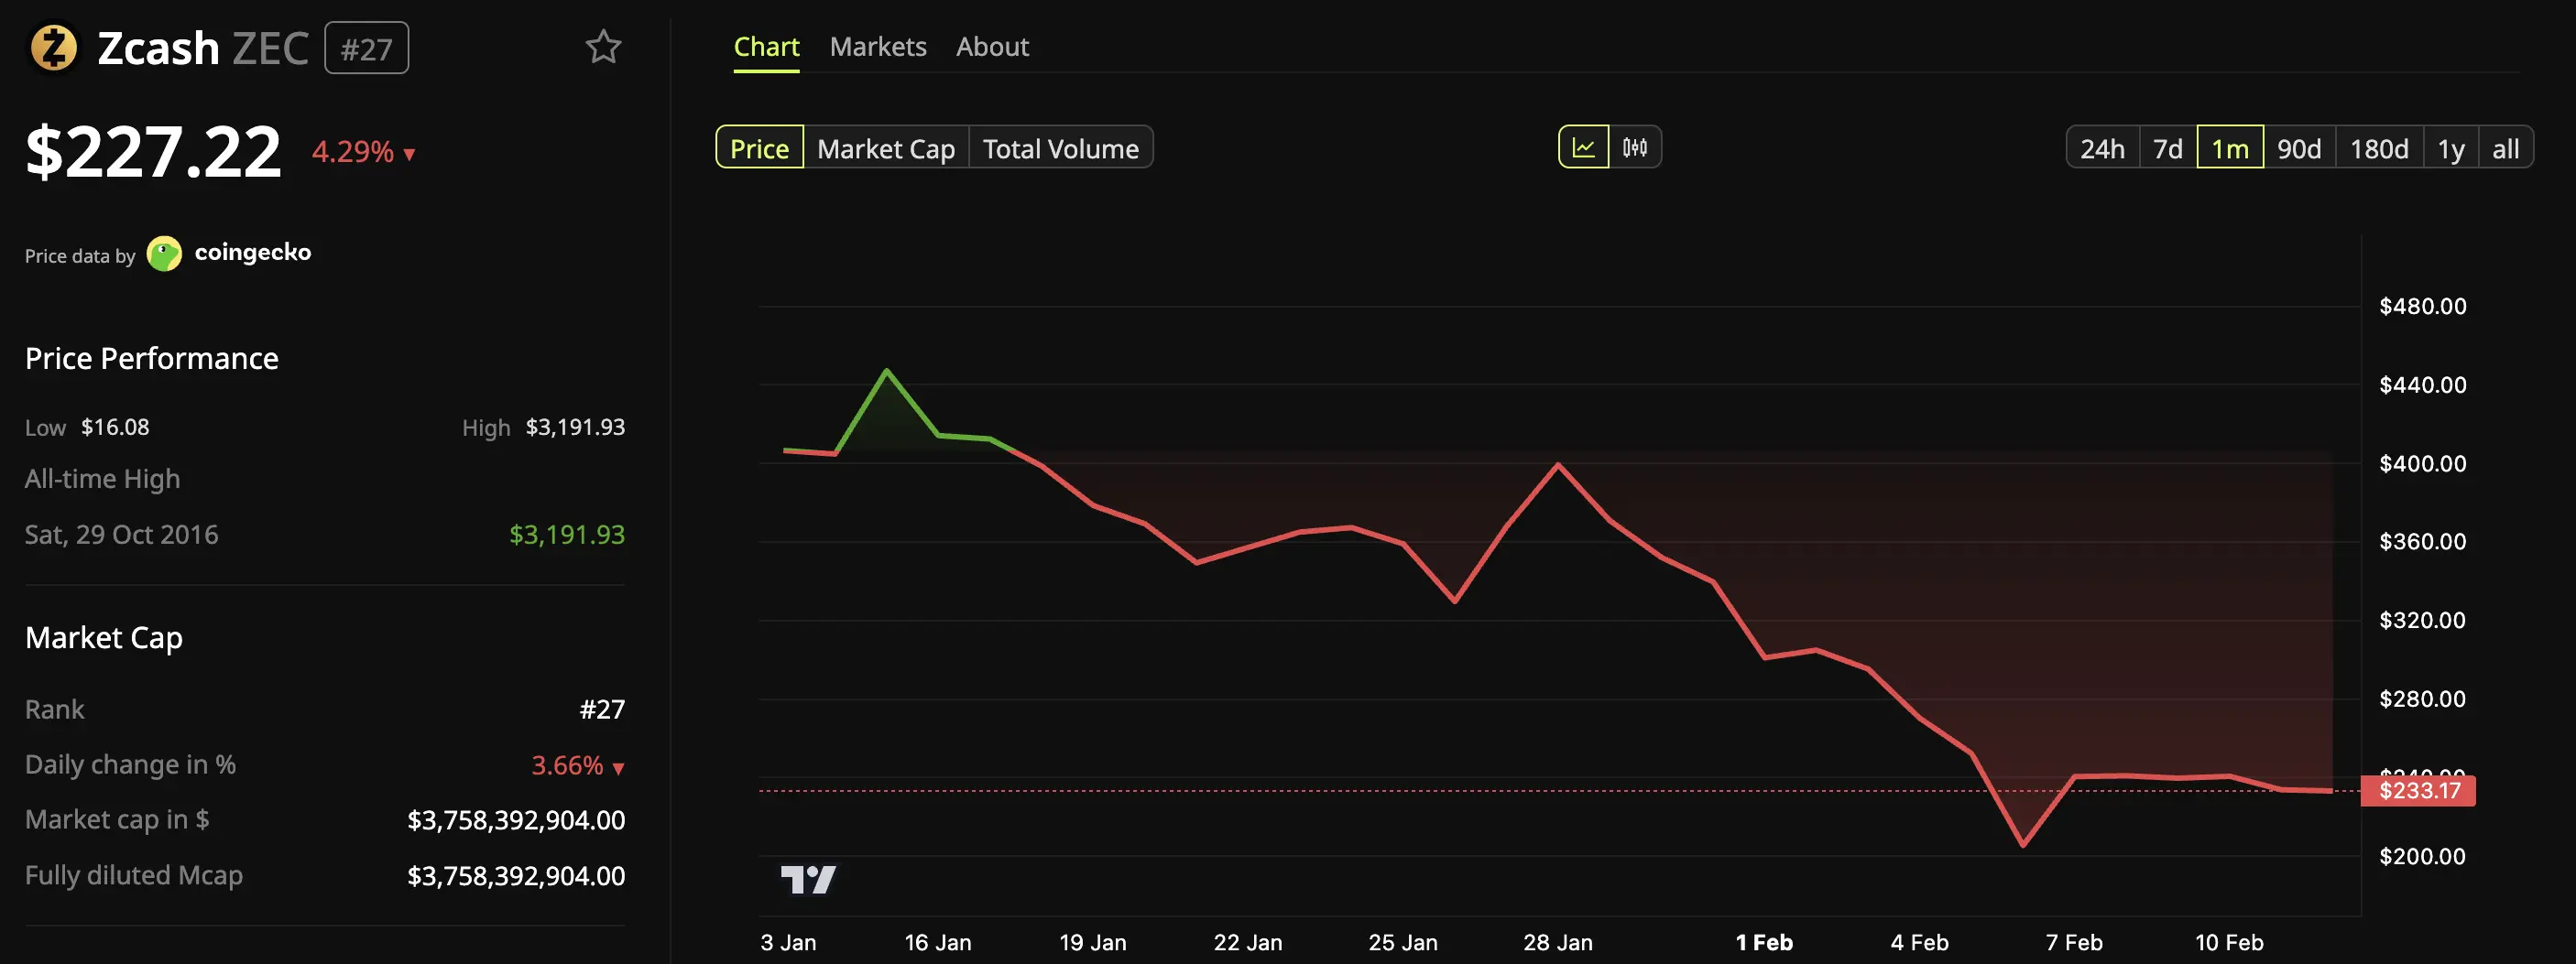Enable the Price chart view

click(759, 147)
